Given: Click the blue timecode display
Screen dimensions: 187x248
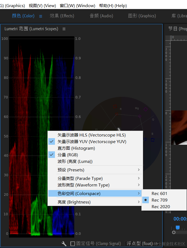Looking at the screenshot, I should (180, 219).
